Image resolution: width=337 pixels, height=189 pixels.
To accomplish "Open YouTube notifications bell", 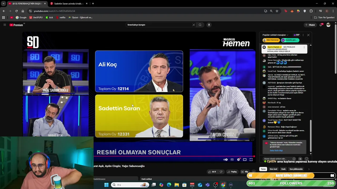I will point(321,25).
